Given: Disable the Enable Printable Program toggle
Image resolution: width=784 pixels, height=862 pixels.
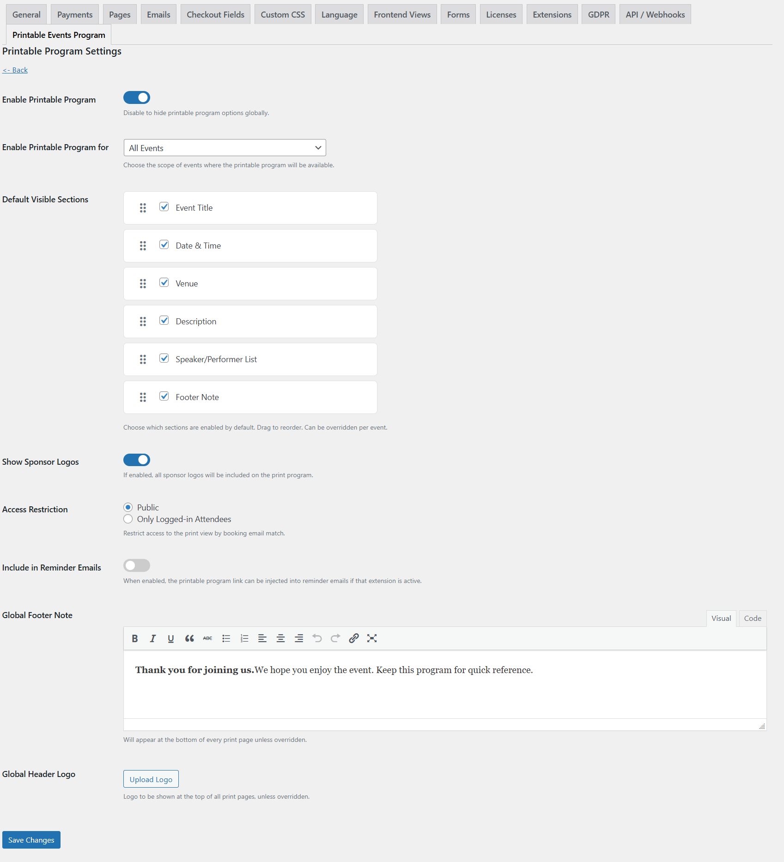Looking at the screenshot, I should (x=137, y=98).
